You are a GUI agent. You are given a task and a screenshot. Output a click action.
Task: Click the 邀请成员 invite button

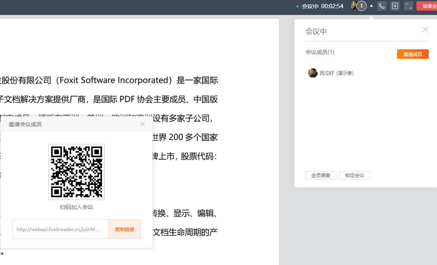413,54
